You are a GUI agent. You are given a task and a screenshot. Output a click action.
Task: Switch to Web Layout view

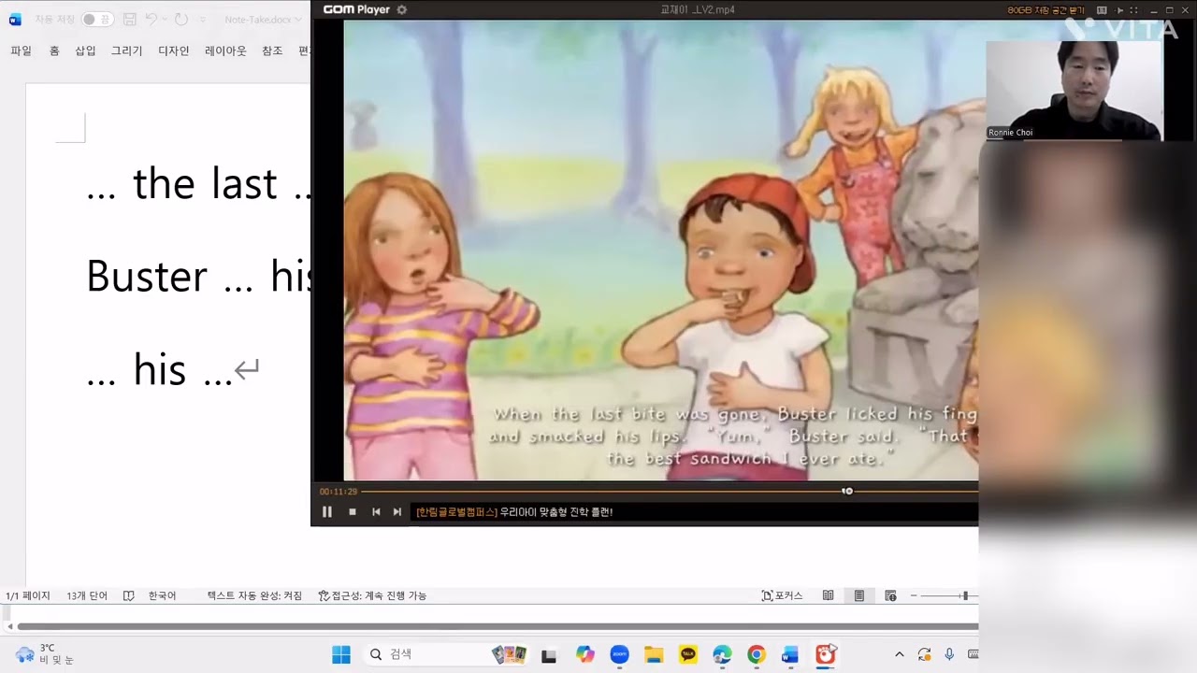(890, 595)
